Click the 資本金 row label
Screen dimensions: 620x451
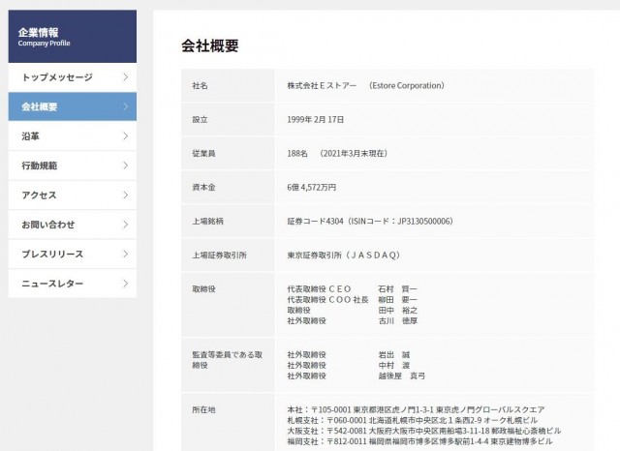pyautogui.click(x=203, y=187)
